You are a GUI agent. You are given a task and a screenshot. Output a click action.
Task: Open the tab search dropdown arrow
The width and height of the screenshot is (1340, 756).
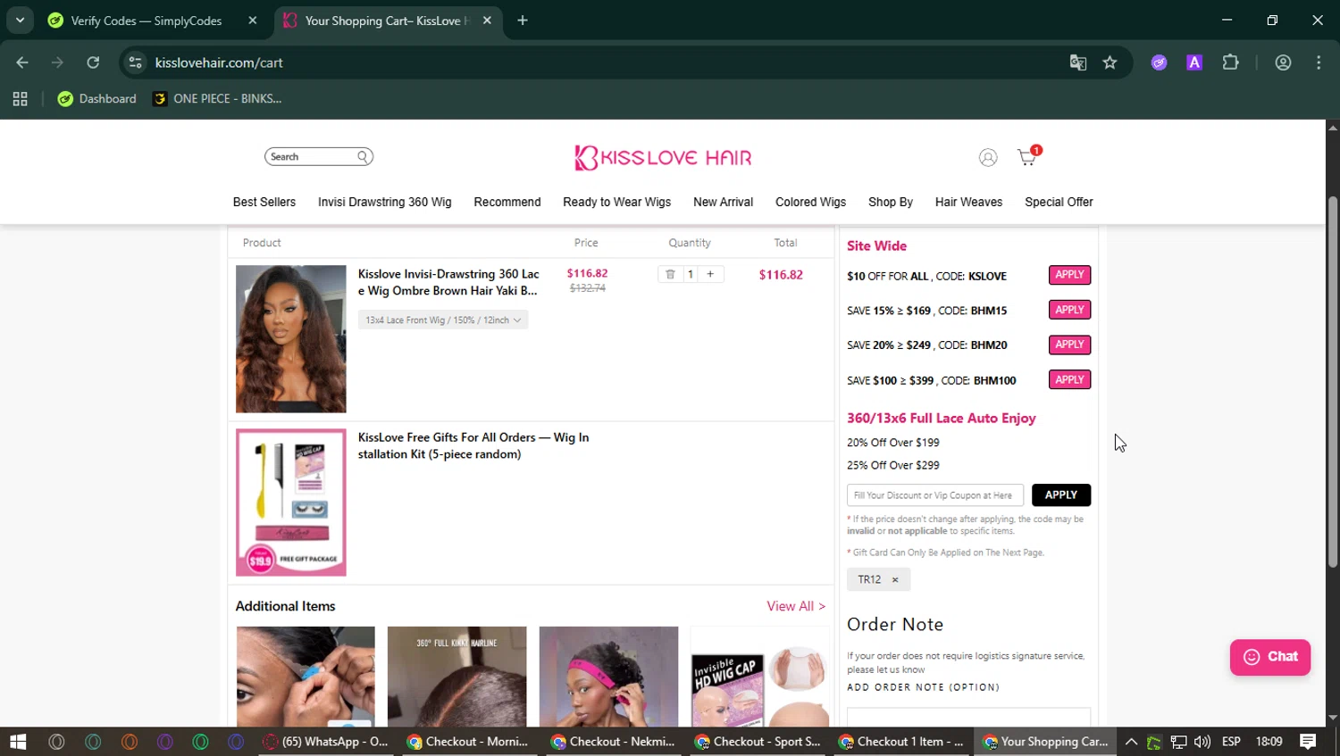(x=20, y=21)
